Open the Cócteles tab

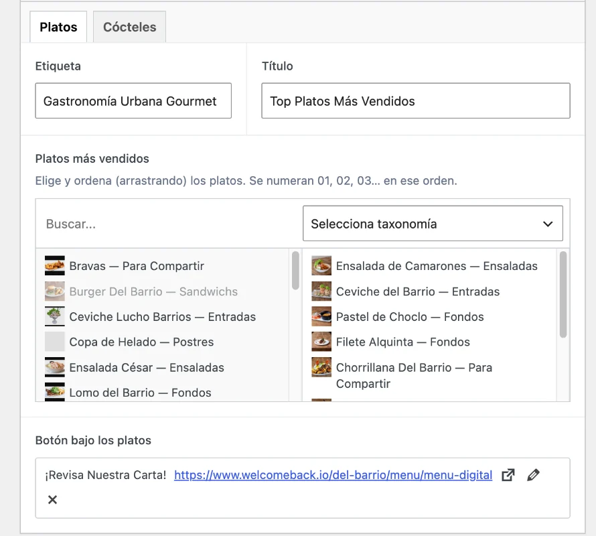tap(130, 27)
